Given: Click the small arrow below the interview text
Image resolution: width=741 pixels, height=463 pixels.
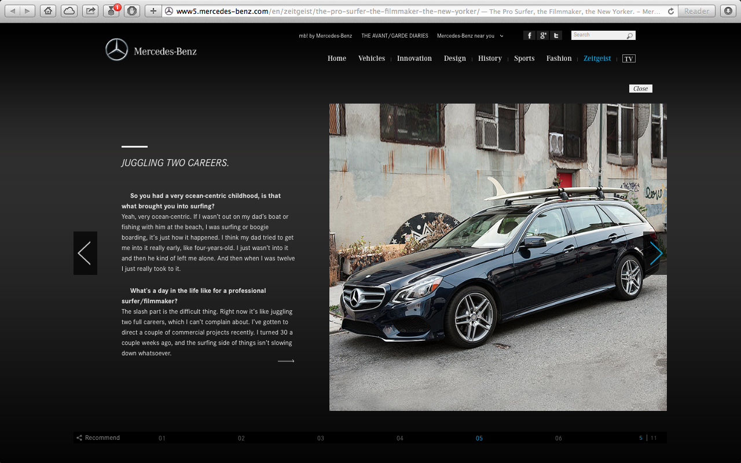Looking at the screenshot, I should [x=286, y=361].
